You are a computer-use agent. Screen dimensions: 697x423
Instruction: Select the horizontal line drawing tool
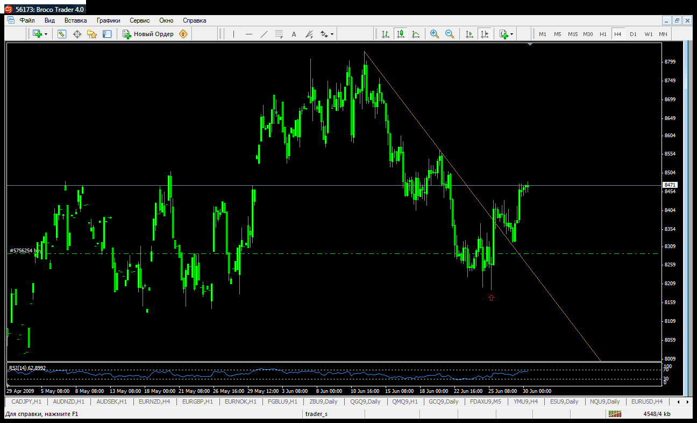[x=248, y=34]
